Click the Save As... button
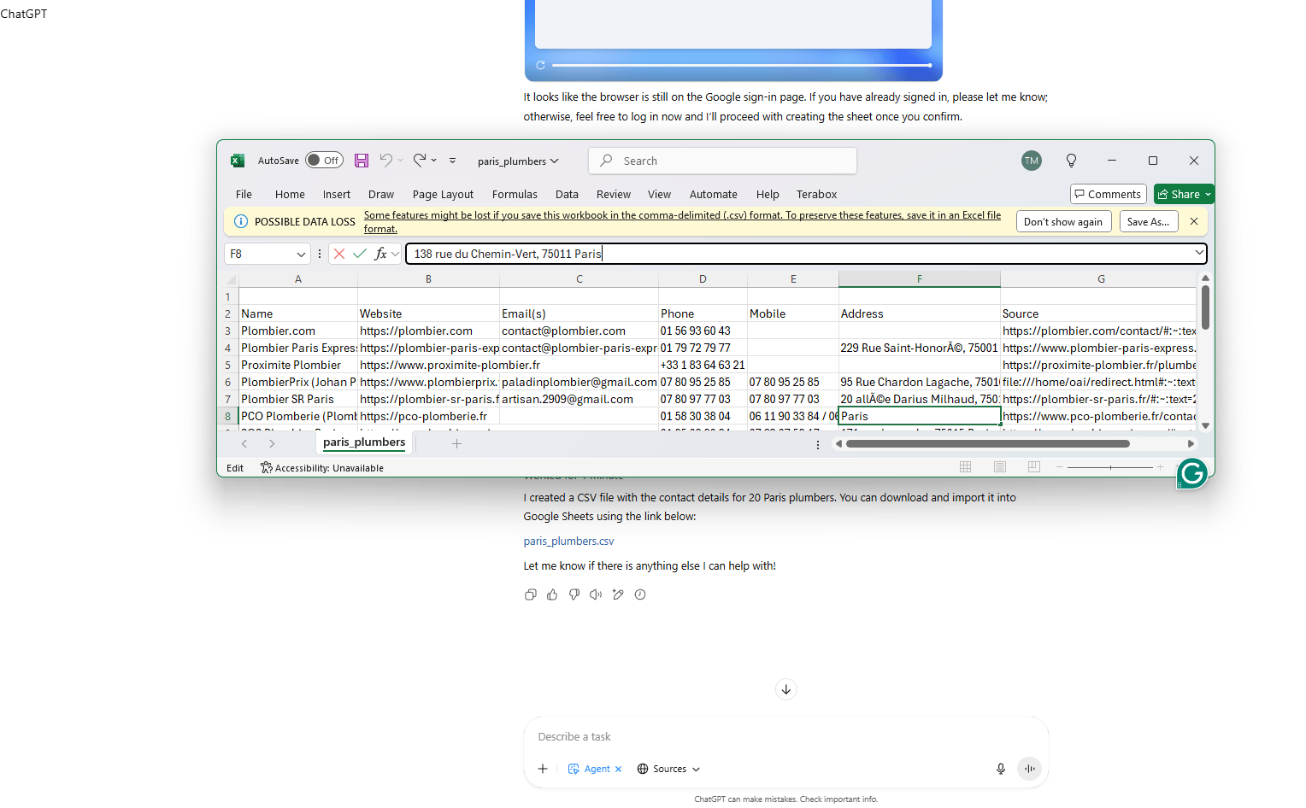The image size is (1306, 808). pos(1148,221)
